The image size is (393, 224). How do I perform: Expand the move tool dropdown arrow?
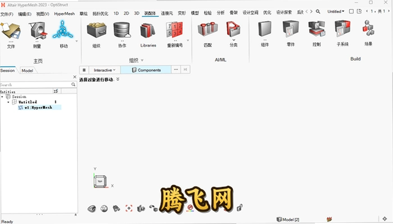[76, 42]
